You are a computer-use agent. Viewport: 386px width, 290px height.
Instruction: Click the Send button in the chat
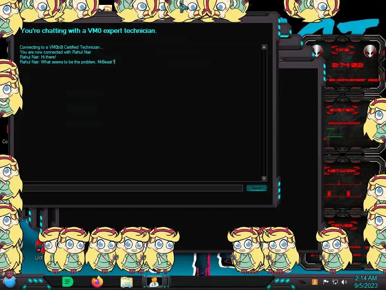pos(256,188)
